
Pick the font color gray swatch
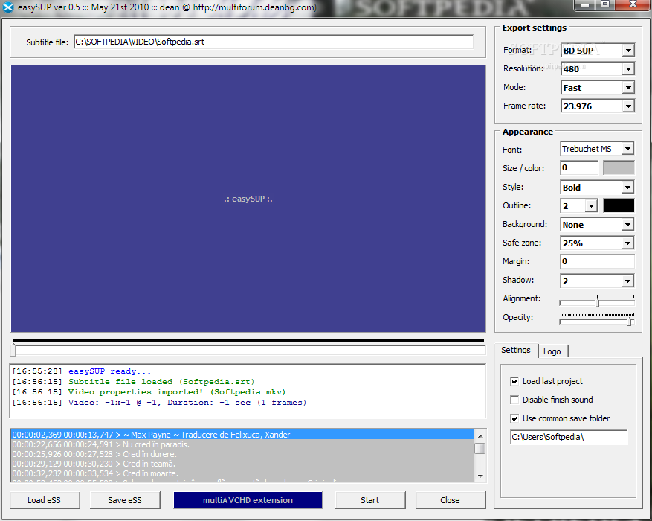coord(619,167)
